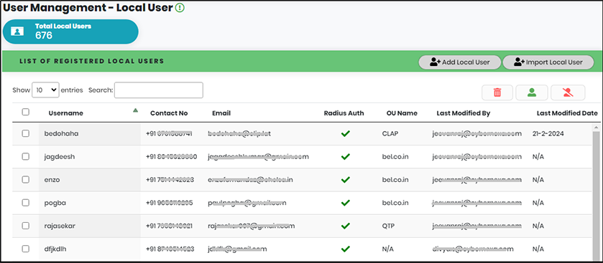Image resolution: width=603 pixels, height=263 pixels.
Task: Click the Last Modified By column header
Action: pos(464,113)
